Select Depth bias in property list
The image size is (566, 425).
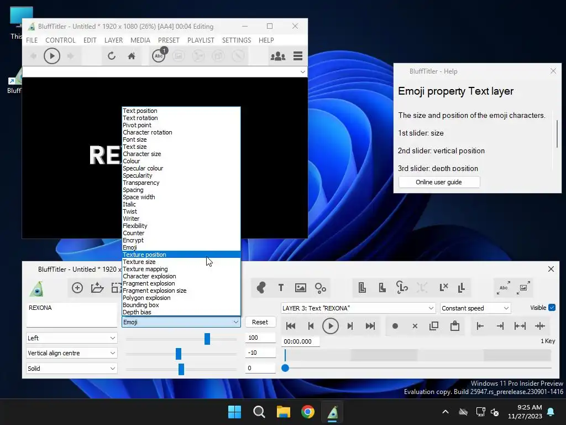click(x=181, y=312)
